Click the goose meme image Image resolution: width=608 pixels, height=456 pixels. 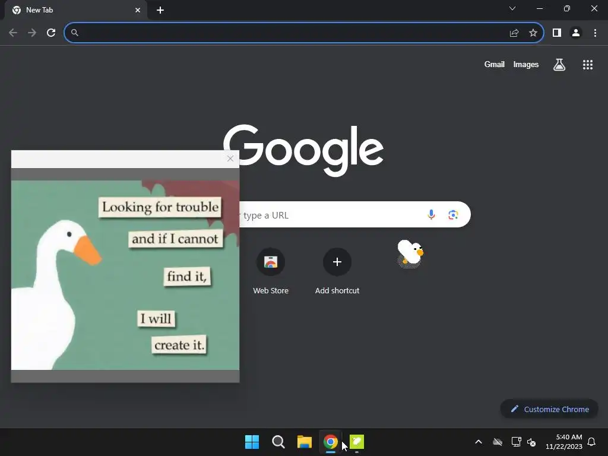tap(125, 275)
